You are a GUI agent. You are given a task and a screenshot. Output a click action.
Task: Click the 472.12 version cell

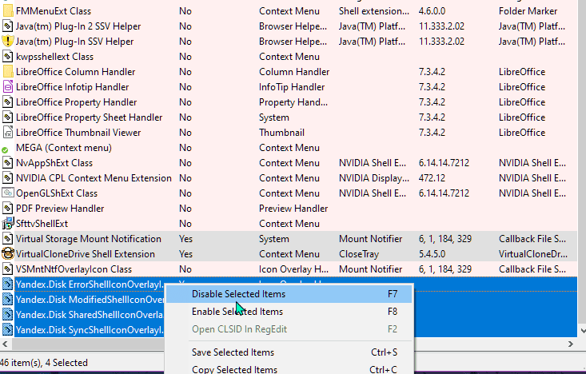pos(432,178)
